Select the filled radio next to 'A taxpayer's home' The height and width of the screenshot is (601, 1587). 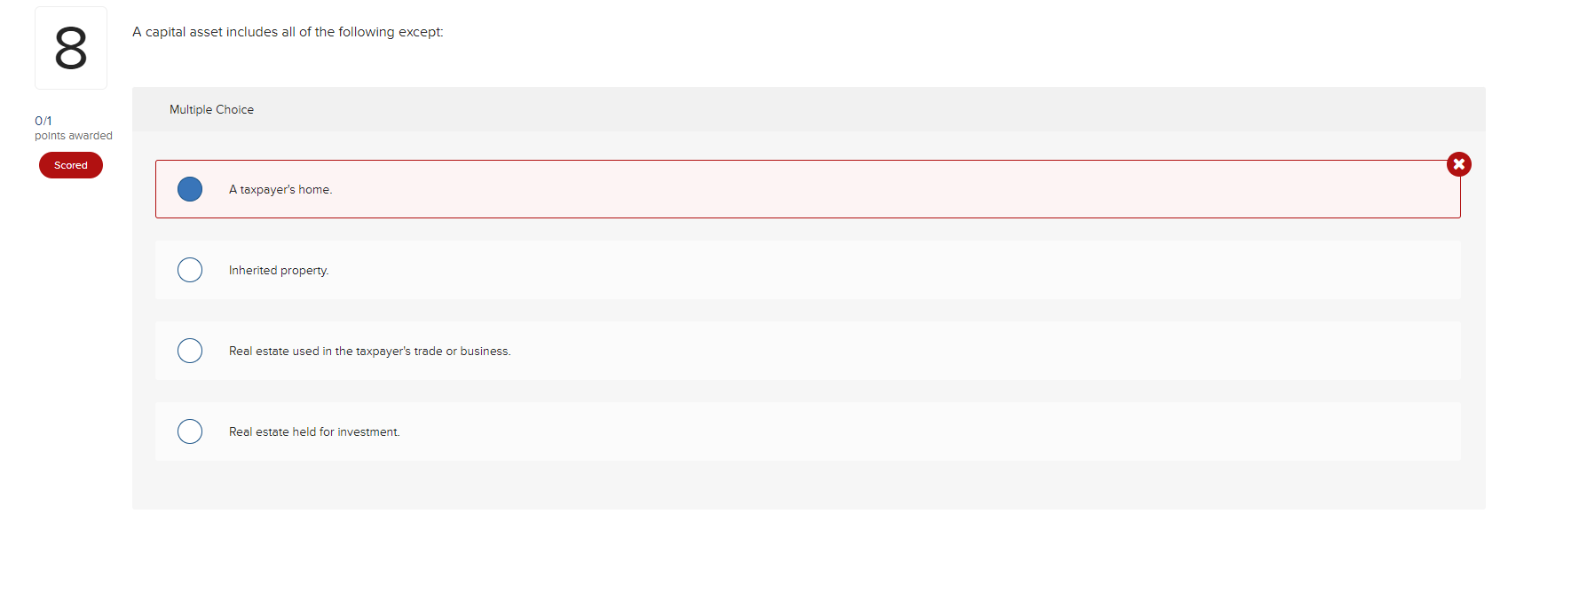190,188
